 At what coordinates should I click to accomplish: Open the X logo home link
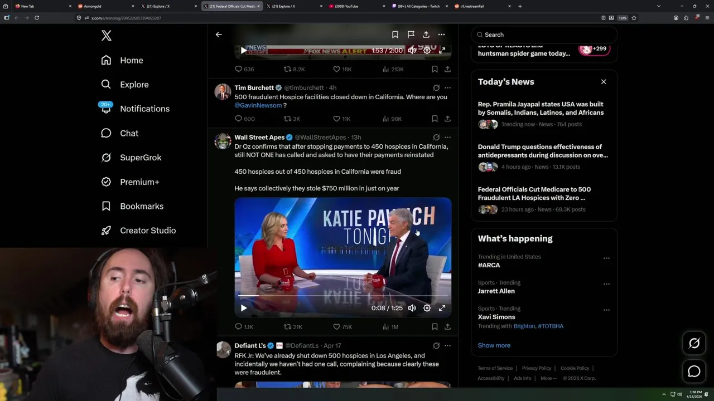click(x=107, y=36)
